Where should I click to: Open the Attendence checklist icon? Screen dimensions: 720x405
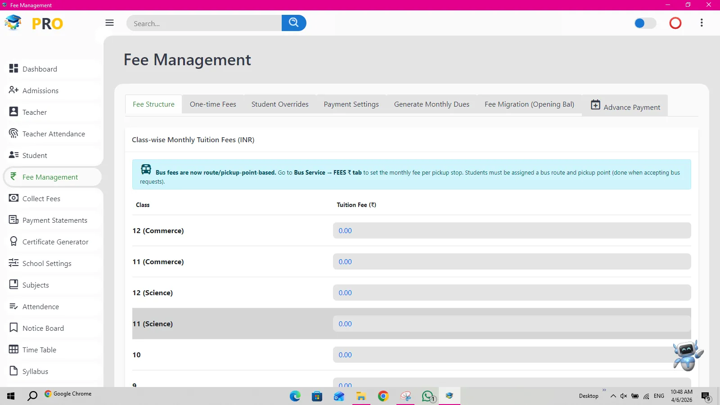point(13,306)
